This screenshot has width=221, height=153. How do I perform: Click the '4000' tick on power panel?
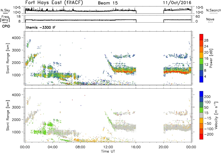pos(16,38)
